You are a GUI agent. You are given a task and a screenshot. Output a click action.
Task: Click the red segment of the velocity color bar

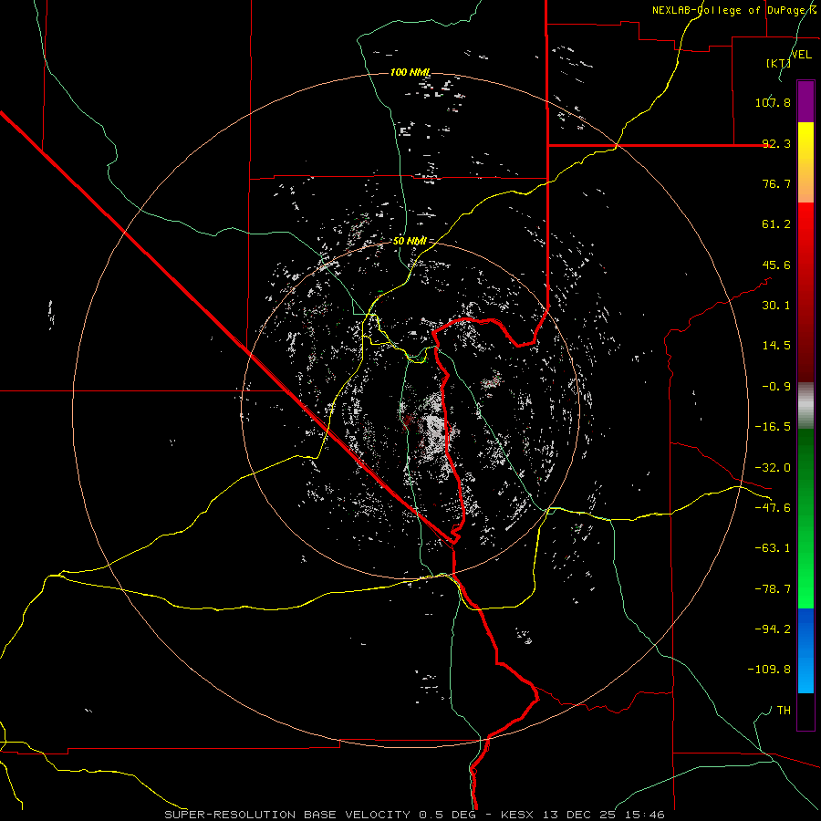[805, 292]
